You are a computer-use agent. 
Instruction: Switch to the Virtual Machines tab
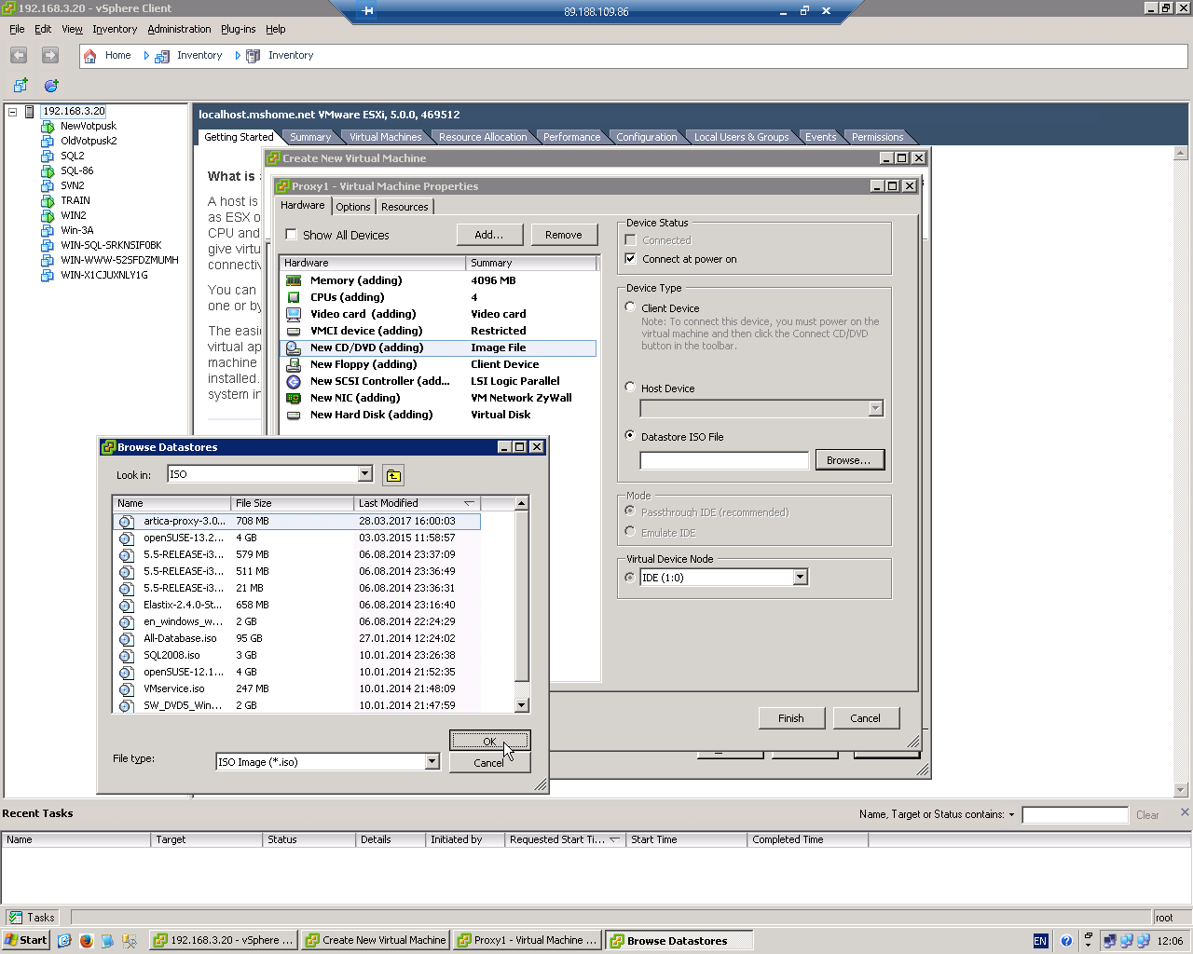pyautogui.click(x=385, y=137)
